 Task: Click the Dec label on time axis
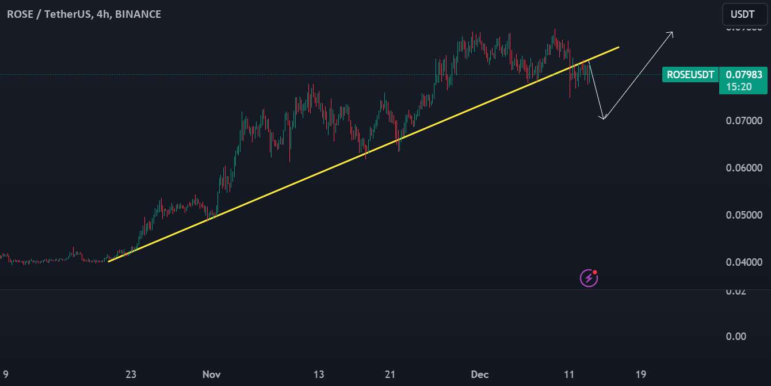click(479, 374)
